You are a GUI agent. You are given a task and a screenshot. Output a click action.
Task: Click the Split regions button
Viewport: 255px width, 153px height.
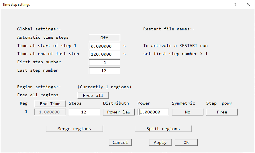[x=163, y=129]
